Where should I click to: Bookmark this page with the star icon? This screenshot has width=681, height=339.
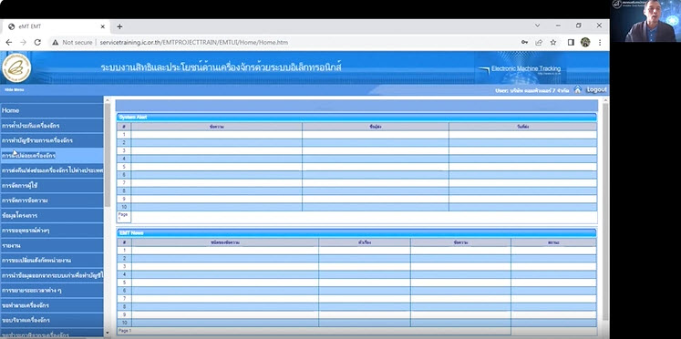point(553,43)
